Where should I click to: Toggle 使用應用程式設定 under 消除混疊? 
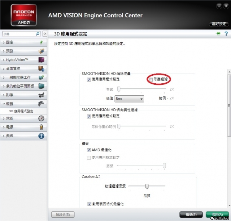click(89, 80)
